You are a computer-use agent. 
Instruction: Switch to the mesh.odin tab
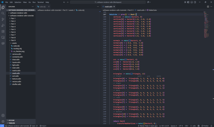click(x=109, y=6)
